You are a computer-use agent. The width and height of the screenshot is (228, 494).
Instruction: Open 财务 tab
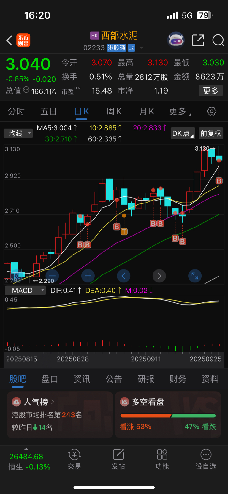point(178,379)
